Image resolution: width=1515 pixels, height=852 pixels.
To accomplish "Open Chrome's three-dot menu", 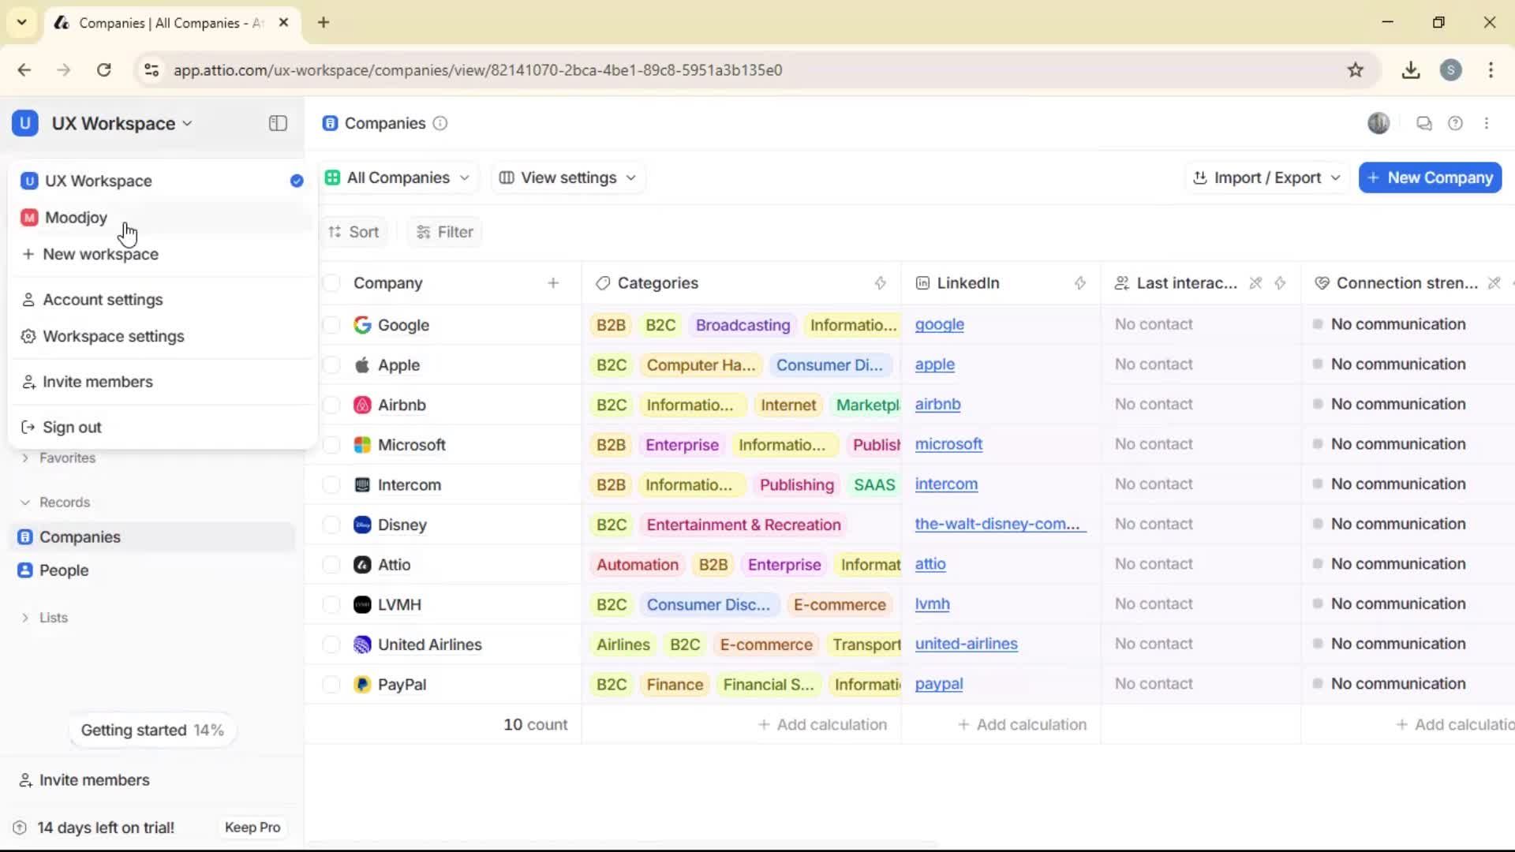I will (1491, 70).
